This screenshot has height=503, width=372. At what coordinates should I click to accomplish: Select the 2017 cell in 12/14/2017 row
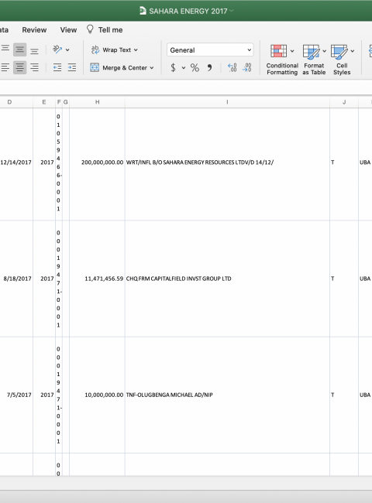pos(44,163)
